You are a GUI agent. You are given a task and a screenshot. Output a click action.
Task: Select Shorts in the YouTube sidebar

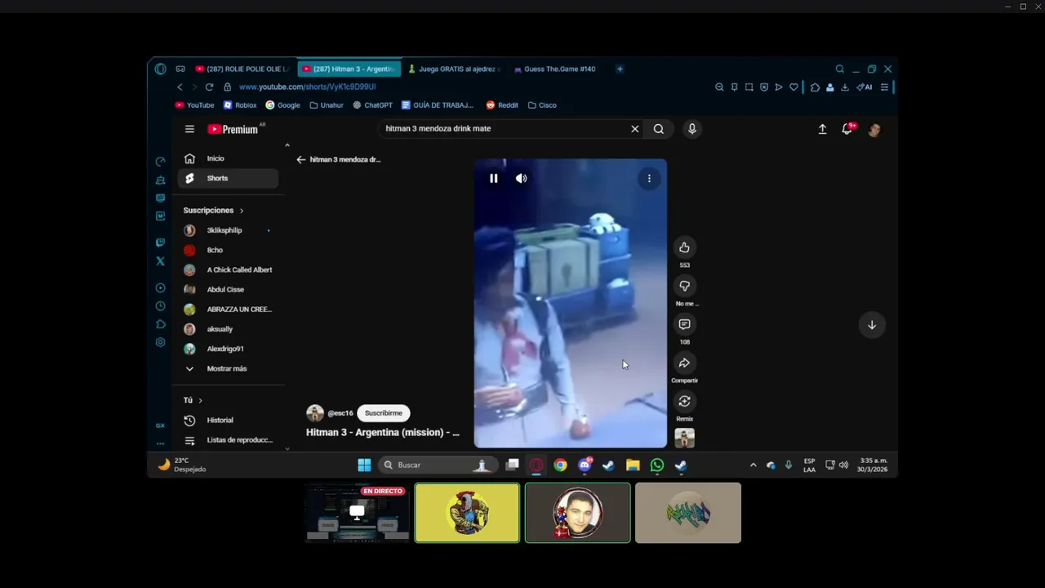(x=228, y=178)
